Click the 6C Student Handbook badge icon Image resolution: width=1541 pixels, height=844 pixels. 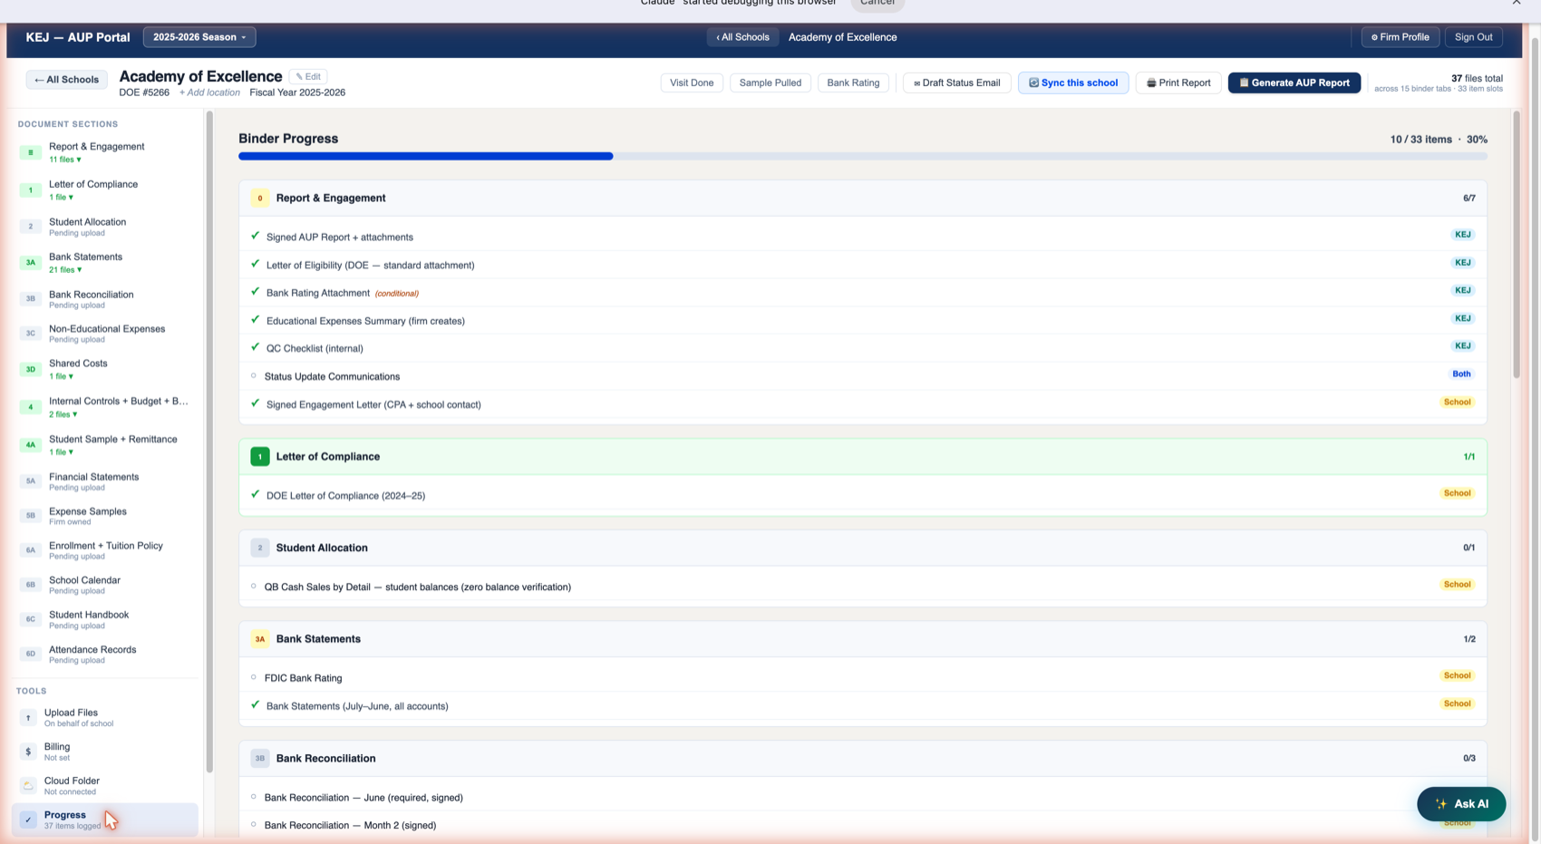(30, 619)
